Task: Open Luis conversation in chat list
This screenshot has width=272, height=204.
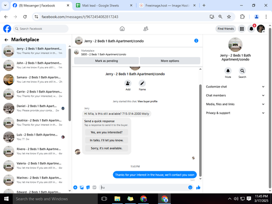Action: [34, 137]
